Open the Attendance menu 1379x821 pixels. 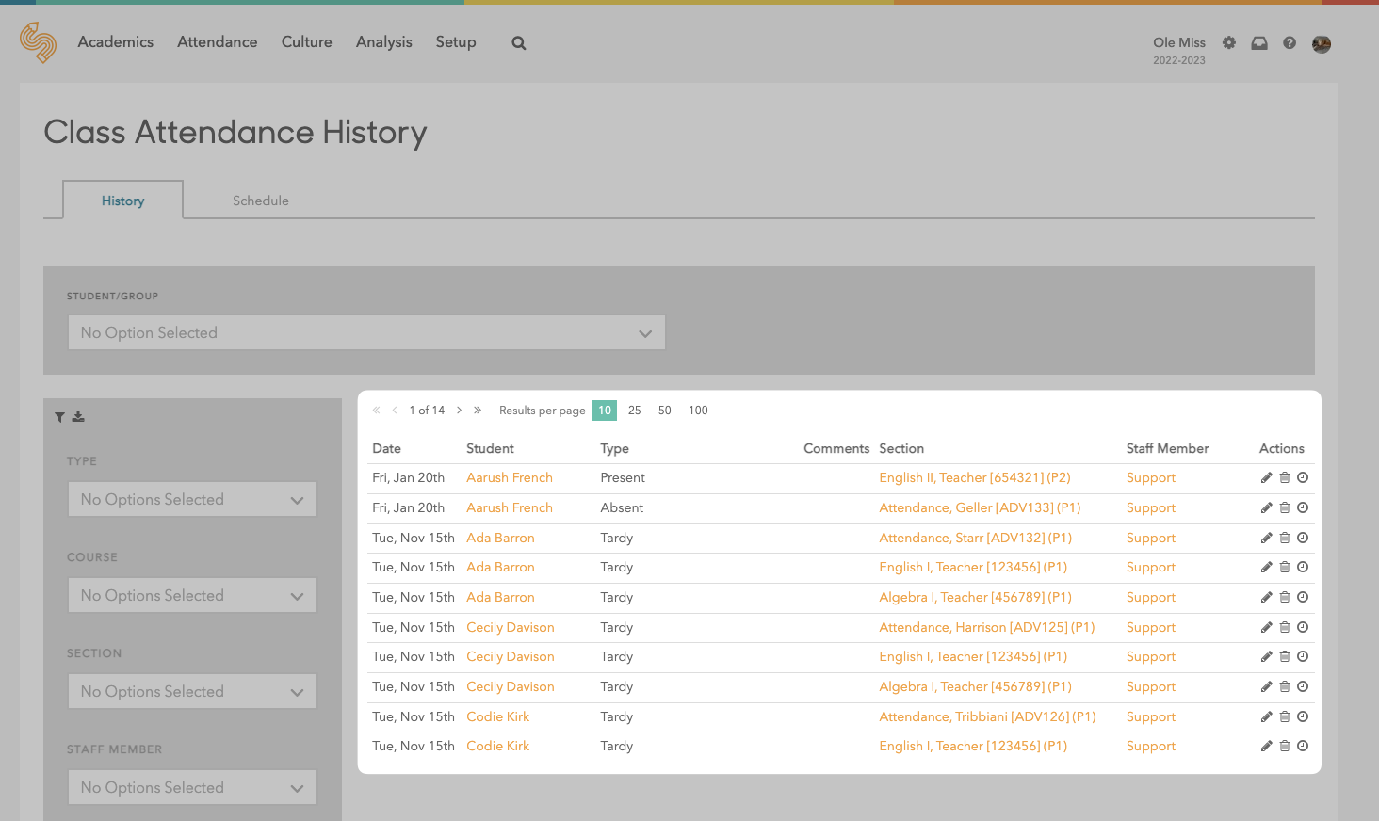[218, 42]
